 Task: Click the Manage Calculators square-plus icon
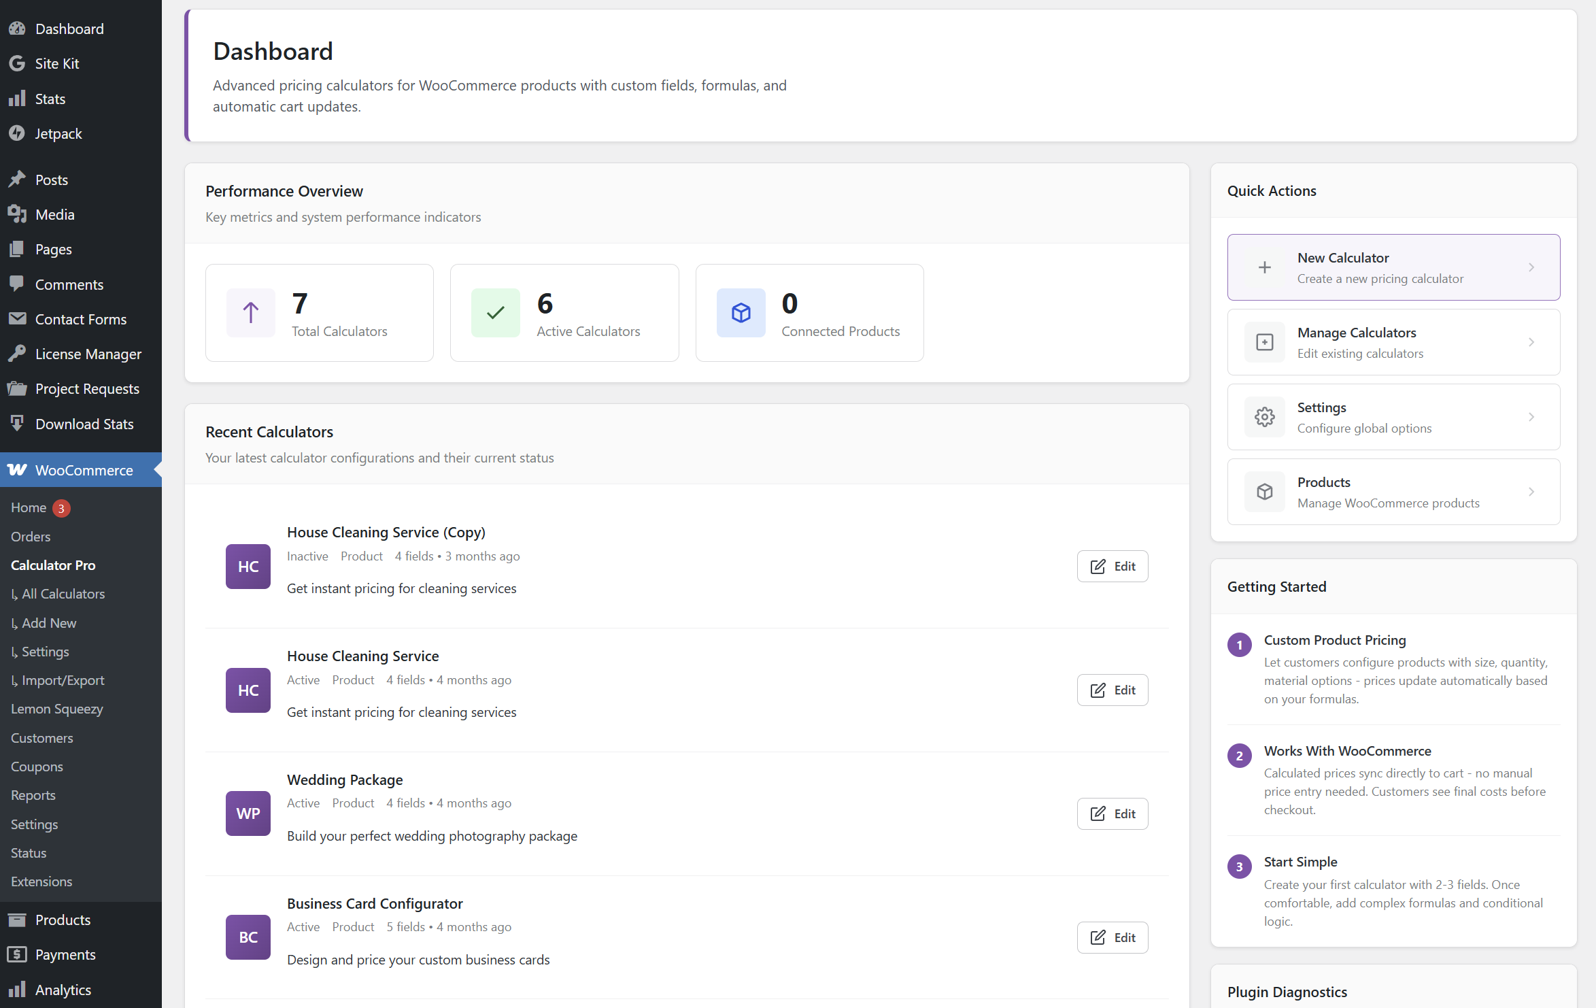coord(1264,342)
